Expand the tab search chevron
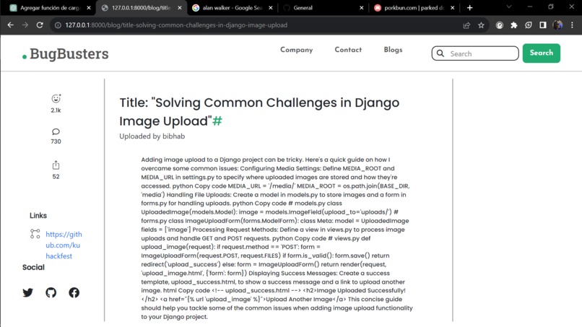The width and height of the screenshot is (582, 327). click(509, 7)
